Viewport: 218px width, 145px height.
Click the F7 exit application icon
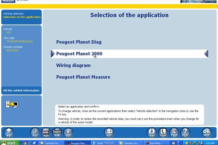(109, 132)
